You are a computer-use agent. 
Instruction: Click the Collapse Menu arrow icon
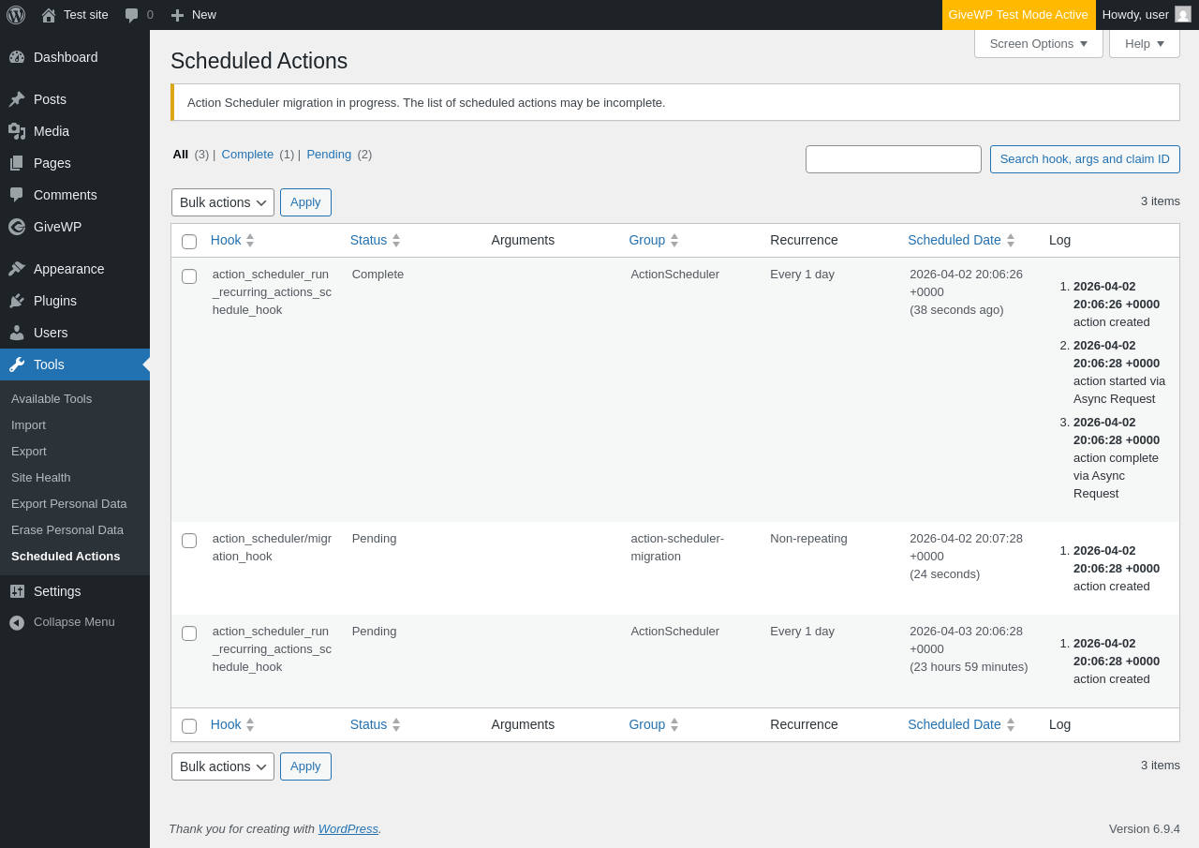point(17,622)
